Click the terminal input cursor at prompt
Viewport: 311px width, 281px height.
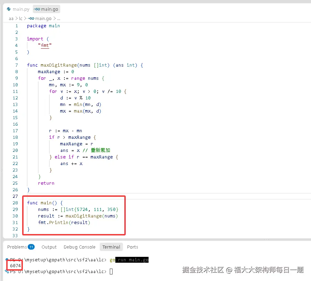click(111, 271)
